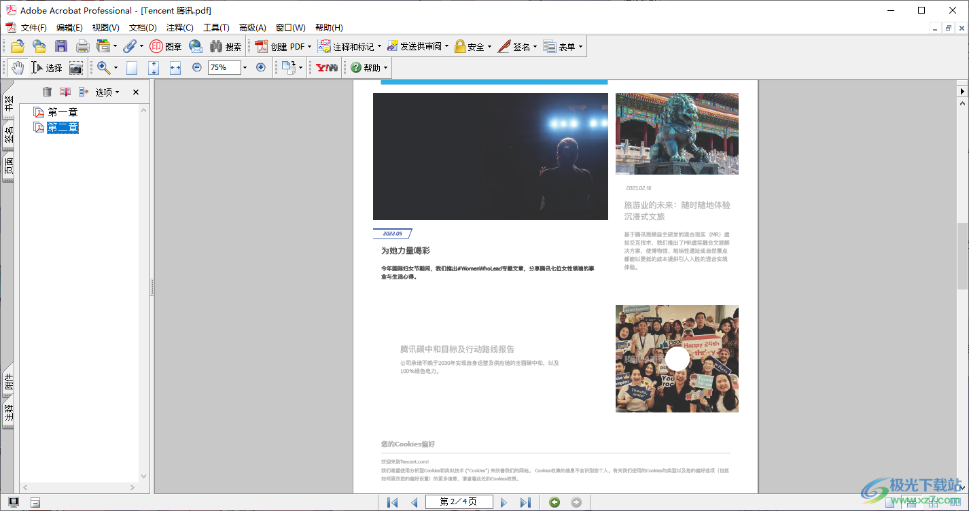Select the Zoom In magnifier tool
The height and width of the screenshot is (511, 969).
coord(103,67)
